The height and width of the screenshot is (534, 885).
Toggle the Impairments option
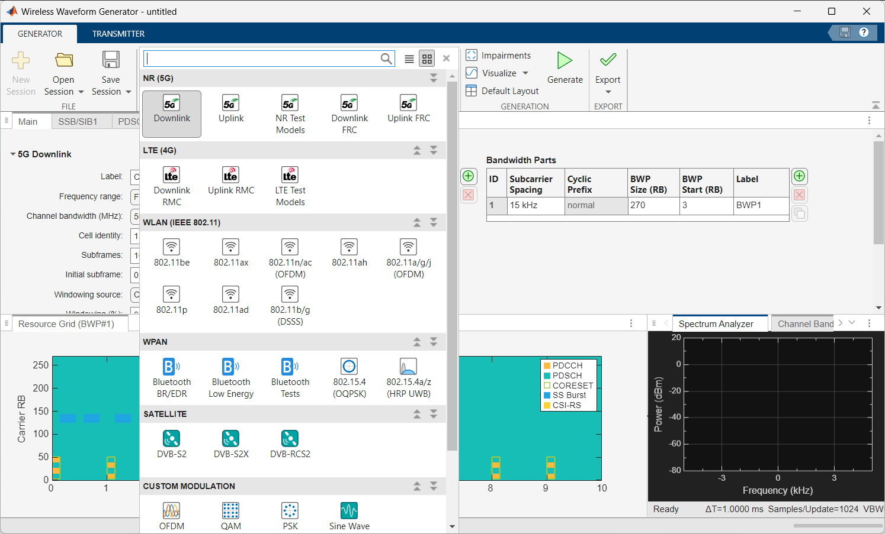(499, 56)
